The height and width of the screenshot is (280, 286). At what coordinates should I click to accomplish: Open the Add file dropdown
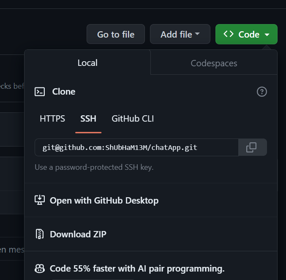tap(180, 34)
